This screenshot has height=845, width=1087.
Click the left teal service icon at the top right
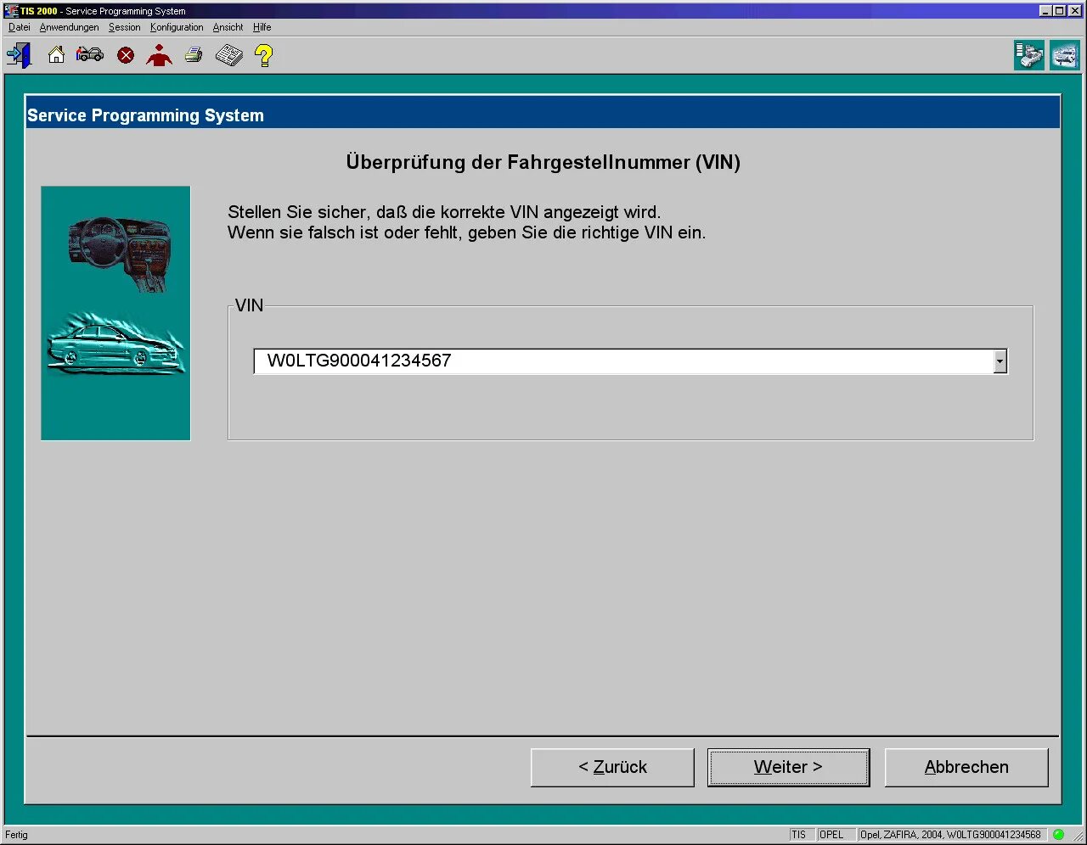[1028, 56]
